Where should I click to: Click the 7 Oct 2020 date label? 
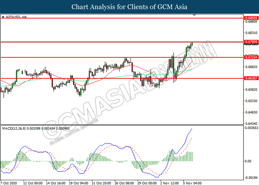pos(9,183)
